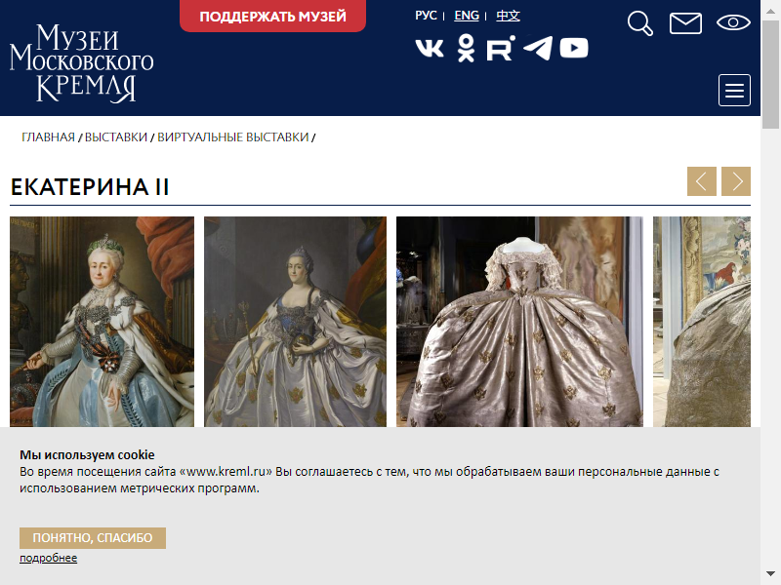Open the Catherine coronation dress photo
The image size is (781, 585).
(519, 322)
